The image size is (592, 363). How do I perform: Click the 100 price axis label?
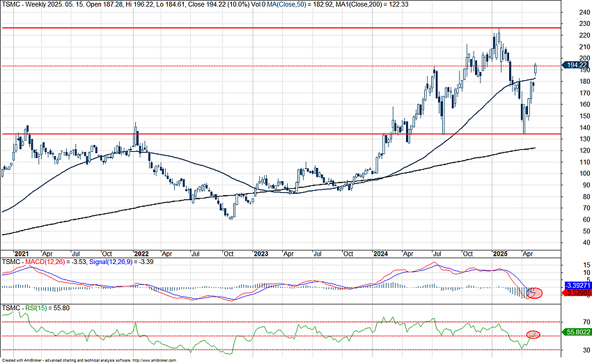[x=585, y=173]
